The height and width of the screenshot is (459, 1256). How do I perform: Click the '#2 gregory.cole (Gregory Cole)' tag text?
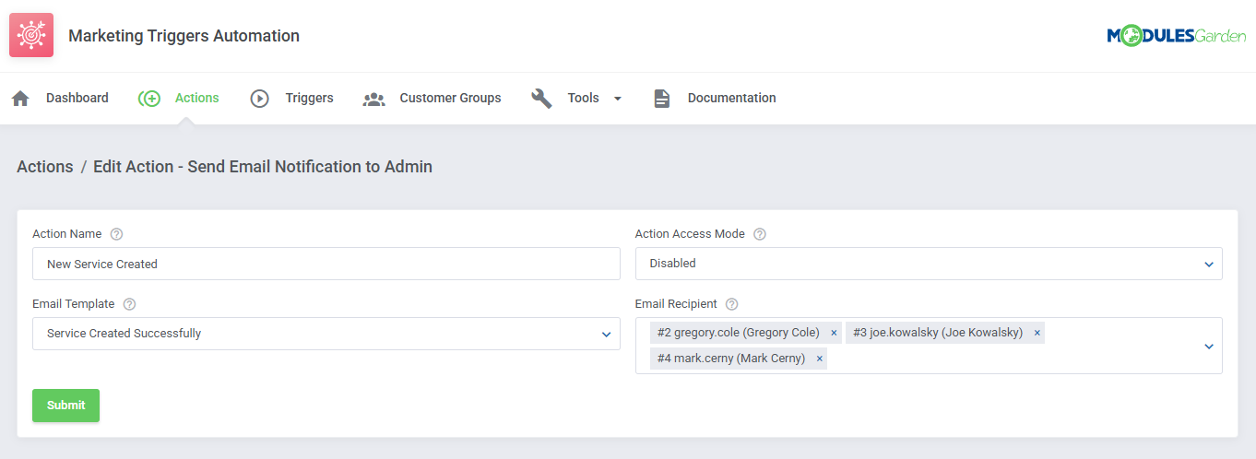coord(738,333)
